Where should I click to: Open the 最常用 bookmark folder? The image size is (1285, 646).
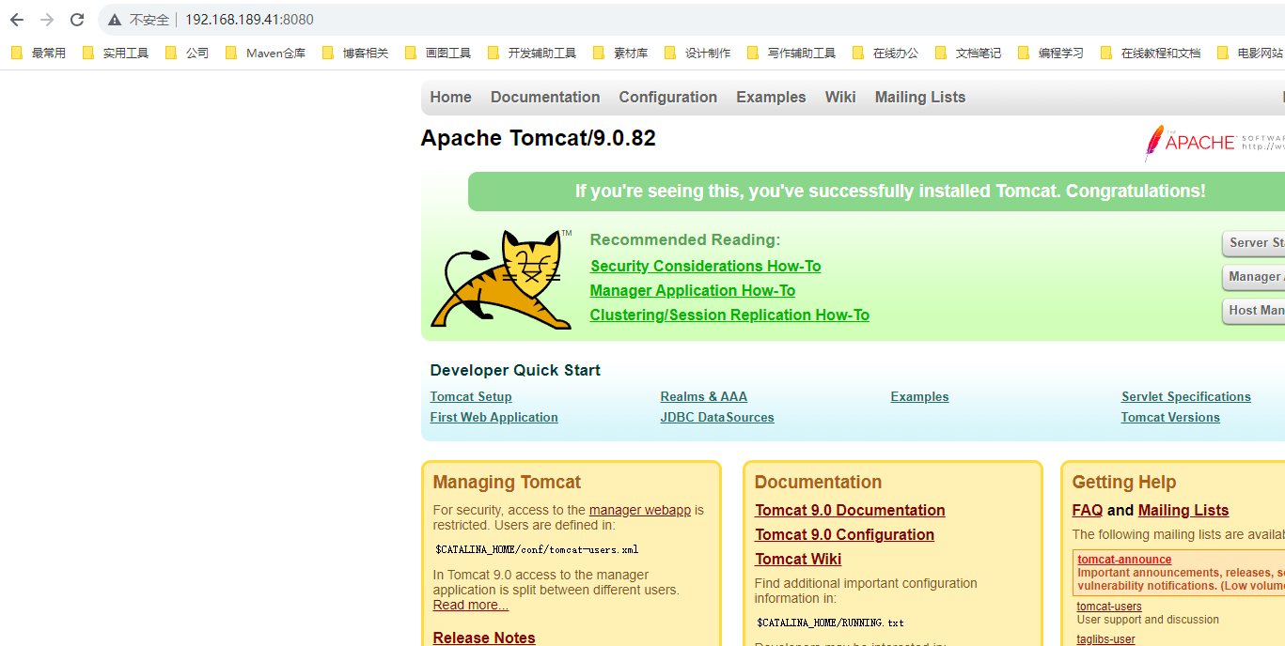click(x=38, y=54)
